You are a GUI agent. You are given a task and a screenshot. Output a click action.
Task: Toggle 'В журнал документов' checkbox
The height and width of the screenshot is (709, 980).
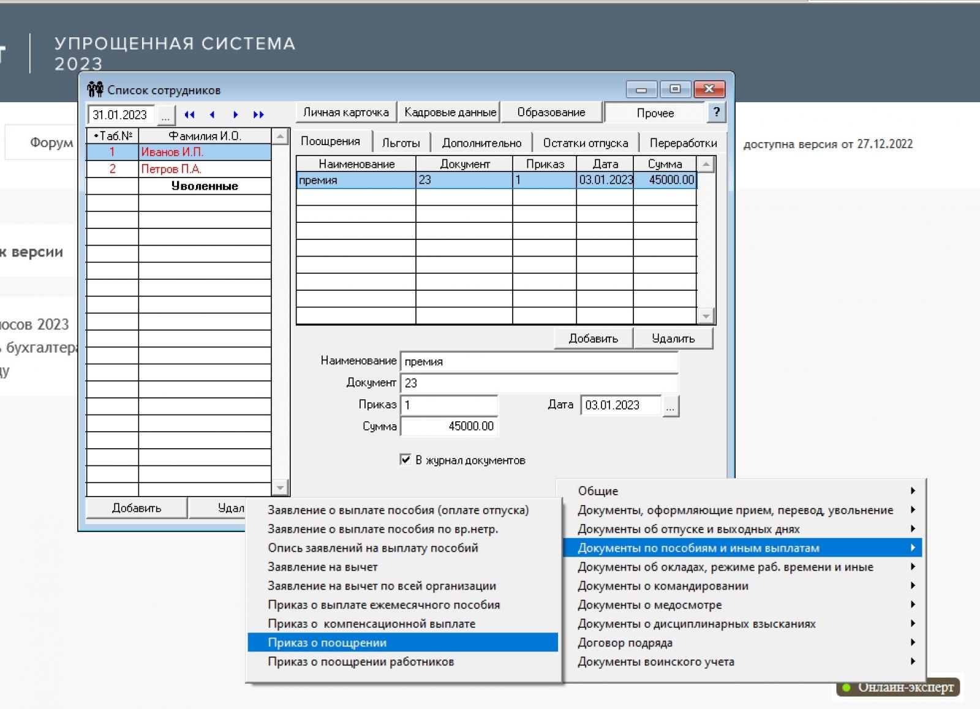[405, 459]
